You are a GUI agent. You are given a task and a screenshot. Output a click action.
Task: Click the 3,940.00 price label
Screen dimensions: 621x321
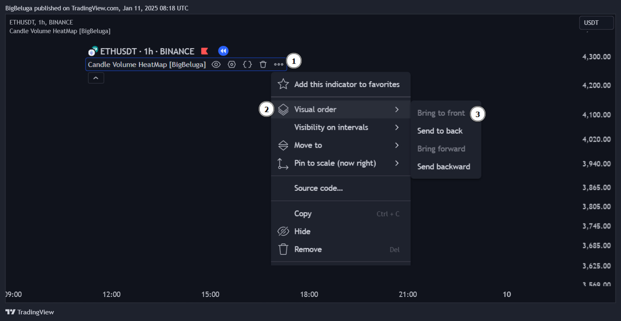pyautogui.click(x=597, y=164)
